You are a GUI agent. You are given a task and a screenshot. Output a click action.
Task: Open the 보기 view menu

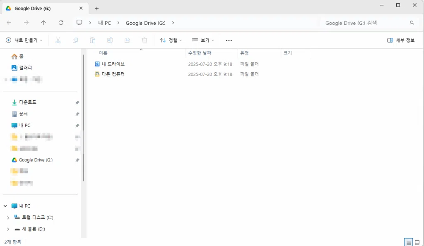click(x=203, y=40)
